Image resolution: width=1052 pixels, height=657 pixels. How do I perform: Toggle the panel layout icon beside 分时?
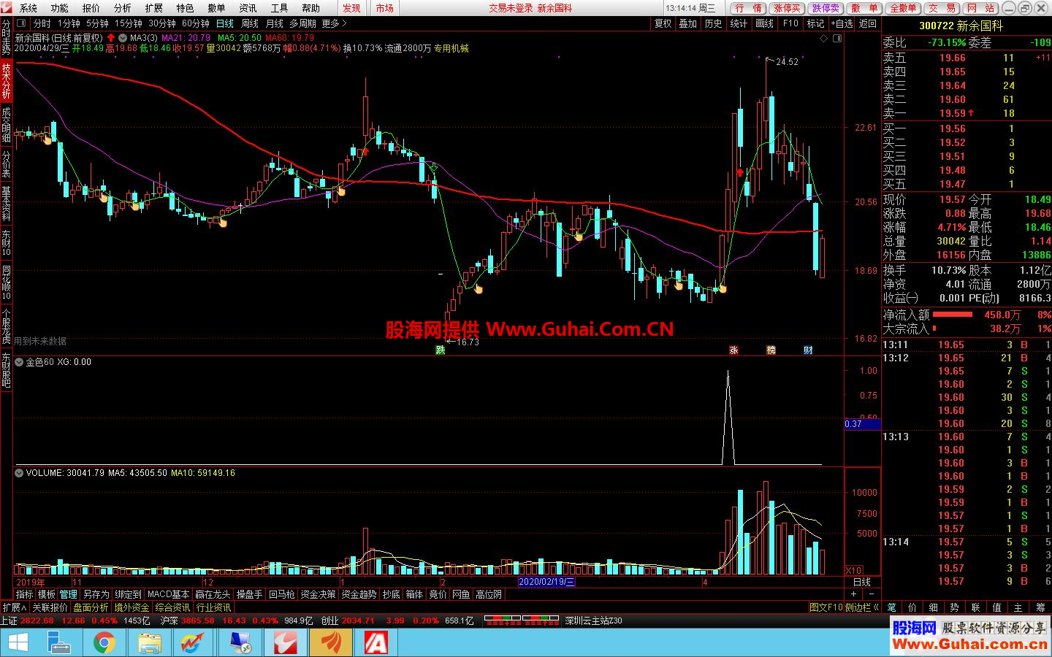click(x=21, y=23)
